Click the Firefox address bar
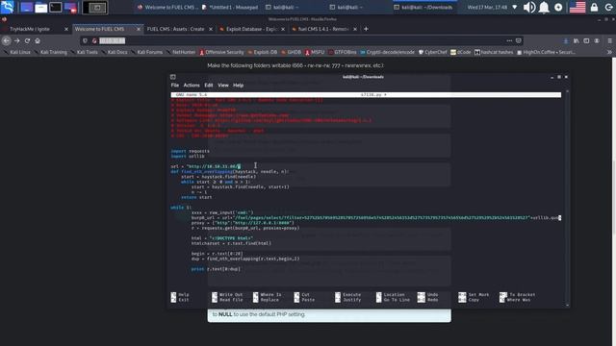This screenshot has height=346, width=616. tap(300, 40)
